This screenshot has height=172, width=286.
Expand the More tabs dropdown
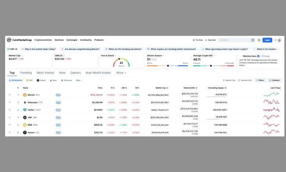[121, 73]
